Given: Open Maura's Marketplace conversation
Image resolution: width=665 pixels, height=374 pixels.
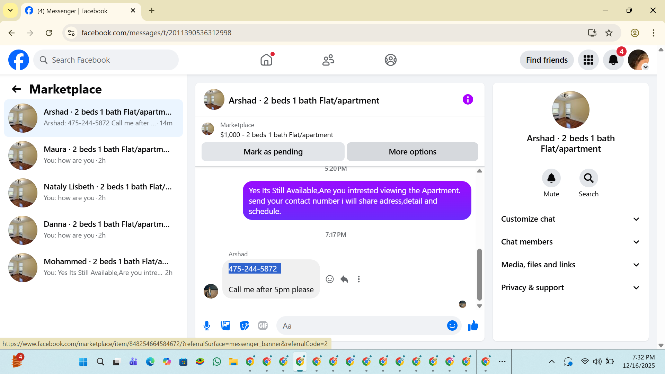Looking at the screenshot, I should pyautogui.click(x=94, y=155).
